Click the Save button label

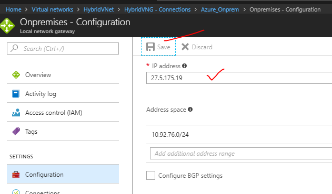164,47
